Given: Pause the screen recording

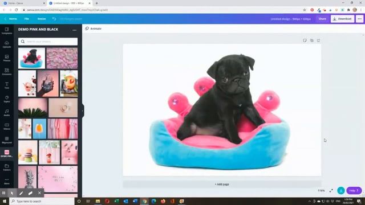Looking at the screenshot, I should click(x=4, y=193).
